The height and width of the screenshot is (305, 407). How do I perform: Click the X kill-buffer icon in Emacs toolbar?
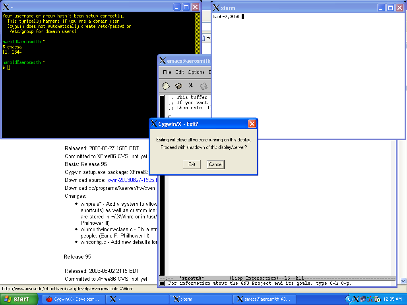[x=191, y=85]
